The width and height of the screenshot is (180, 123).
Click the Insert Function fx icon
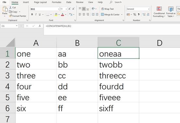pos(40,26)
